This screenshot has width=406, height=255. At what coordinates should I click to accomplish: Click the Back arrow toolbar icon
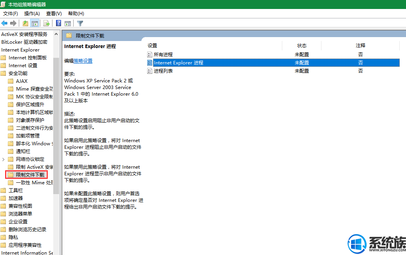(4, 23)
